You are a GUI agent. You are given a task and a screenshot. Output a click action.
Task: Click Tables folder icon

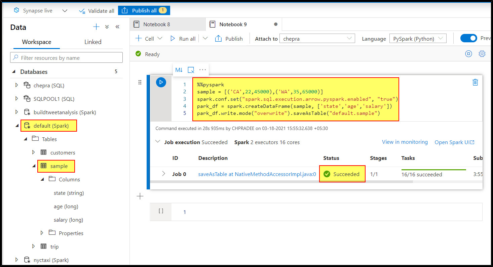(x=35, y=138)
